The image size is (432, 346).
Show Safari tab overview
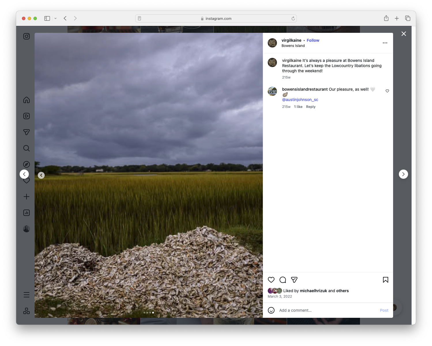click(408, 18)
